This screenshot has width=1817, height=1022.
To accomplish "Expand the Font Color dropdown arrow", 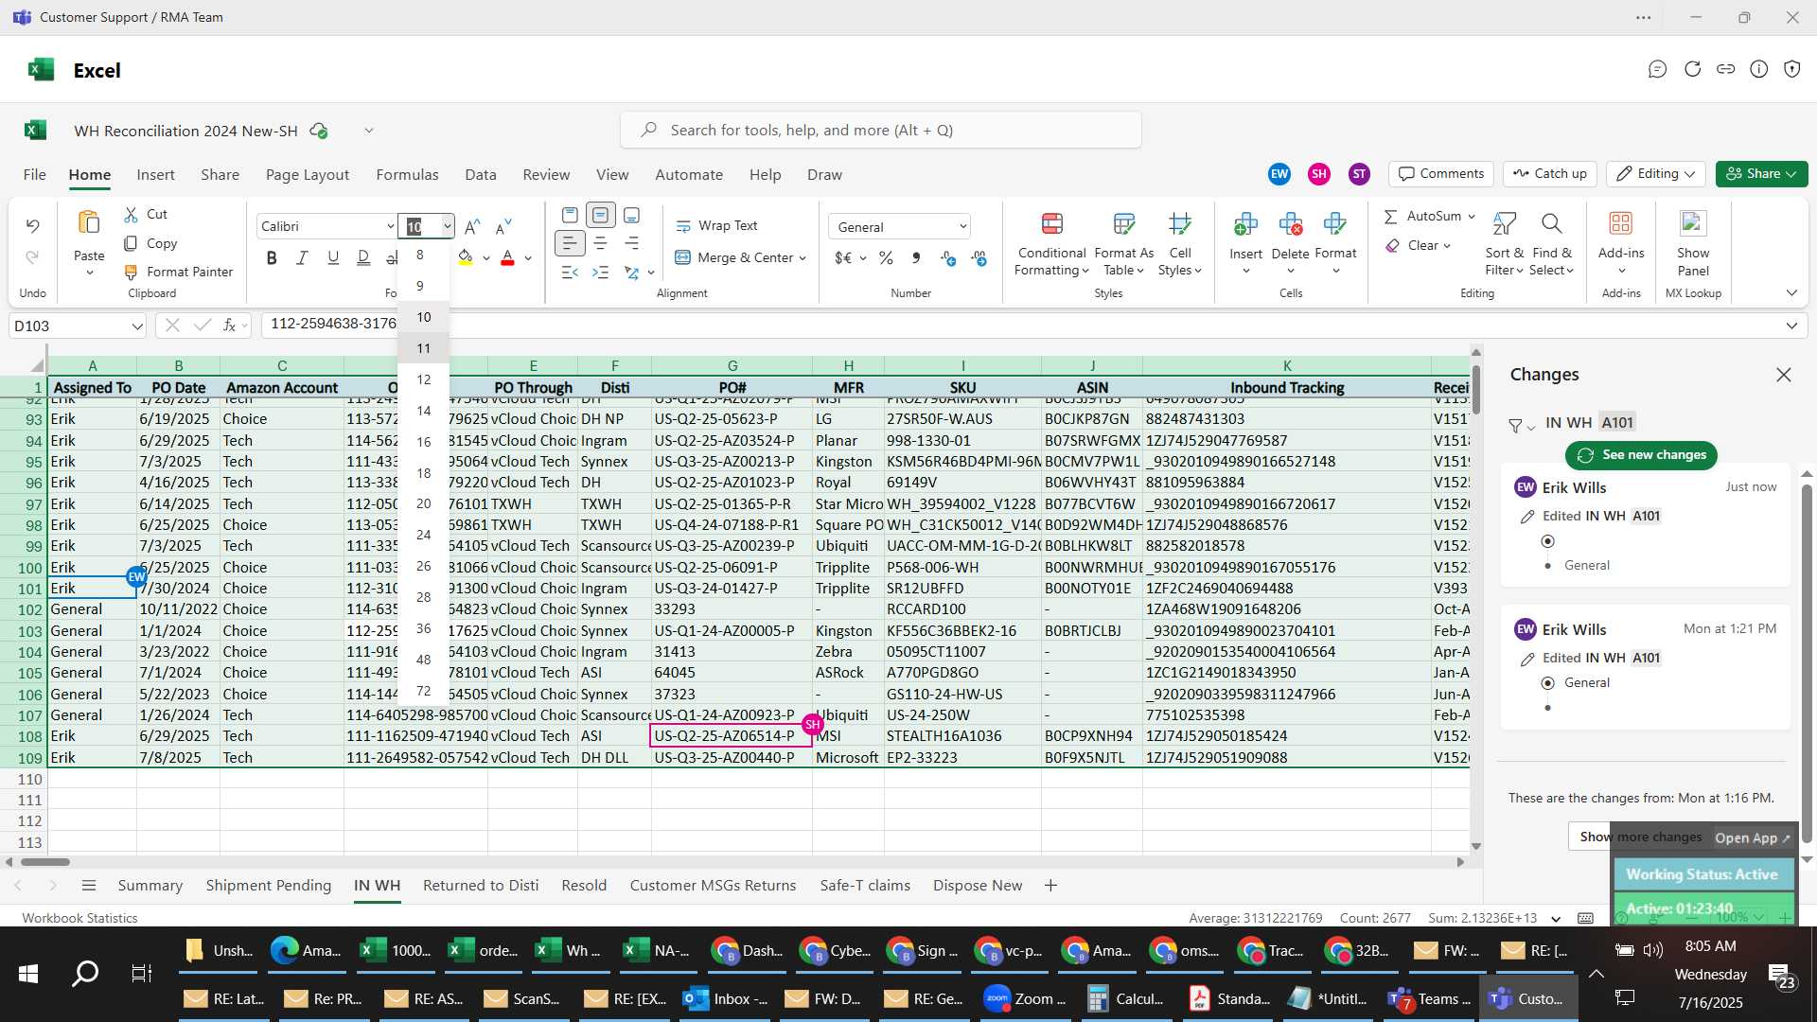I will (x=528, y=258).
